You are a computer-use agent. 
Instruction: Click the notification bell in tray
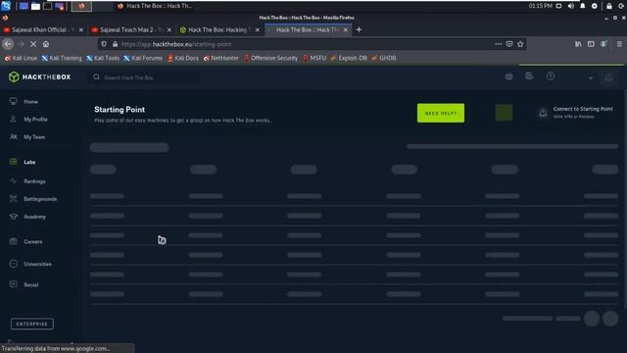[583, 6]
